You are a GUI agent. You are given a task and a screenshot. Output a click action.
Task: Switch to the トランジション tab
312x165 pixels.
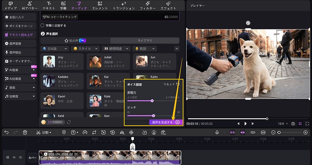123,5
